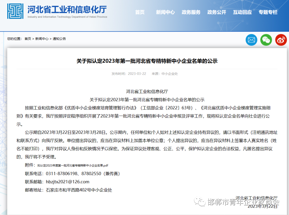Click the publish date 2023-03-22
Image resolution: width=289 pixels, height=215 pixels.
tap(137, 74)
